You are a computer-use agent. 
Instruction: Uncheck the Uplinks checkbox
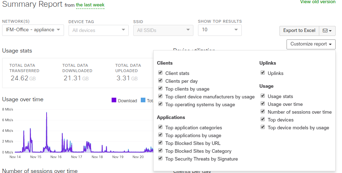coord(263,72)
